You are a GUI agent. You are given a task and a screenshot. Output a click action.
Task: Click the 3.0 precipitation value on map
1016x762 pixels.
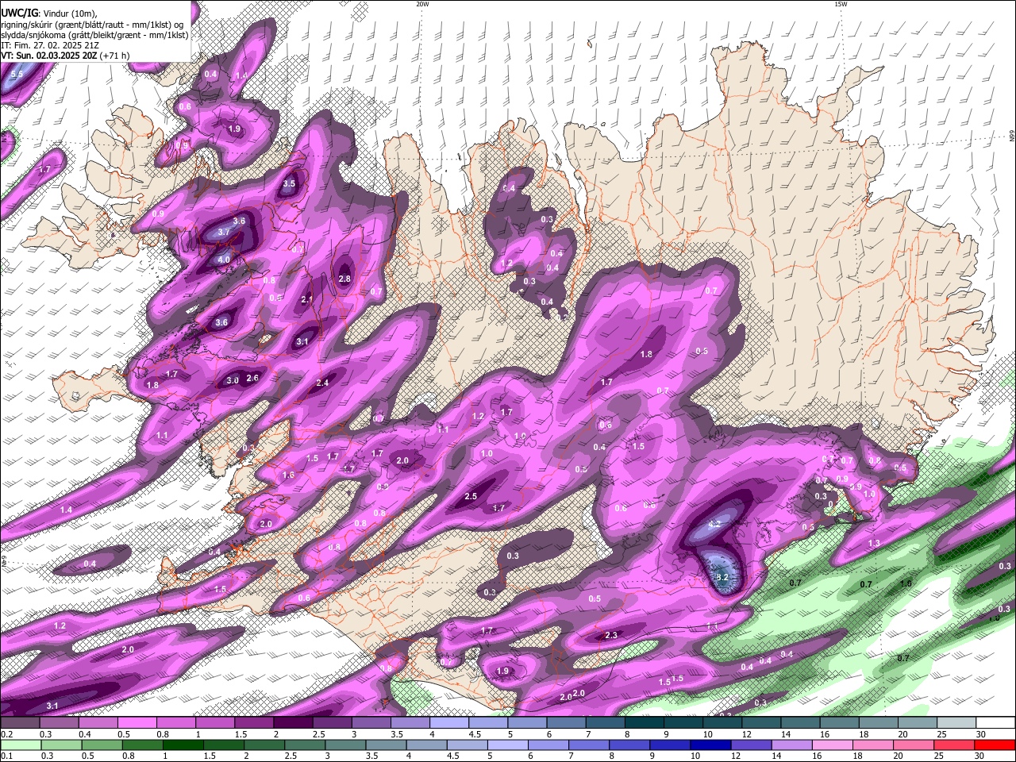coord(233,381)
